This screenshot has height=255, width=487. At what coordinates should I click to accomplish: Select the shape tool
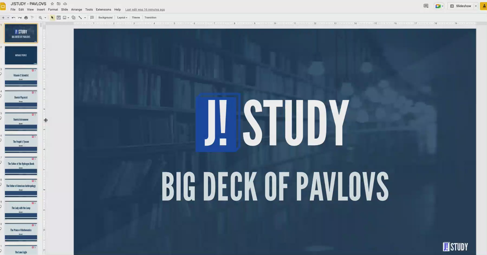[73, 18]
